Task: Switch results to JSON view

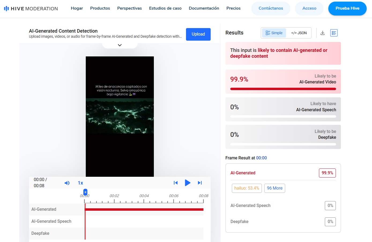Action: click(x=299, y=33)
